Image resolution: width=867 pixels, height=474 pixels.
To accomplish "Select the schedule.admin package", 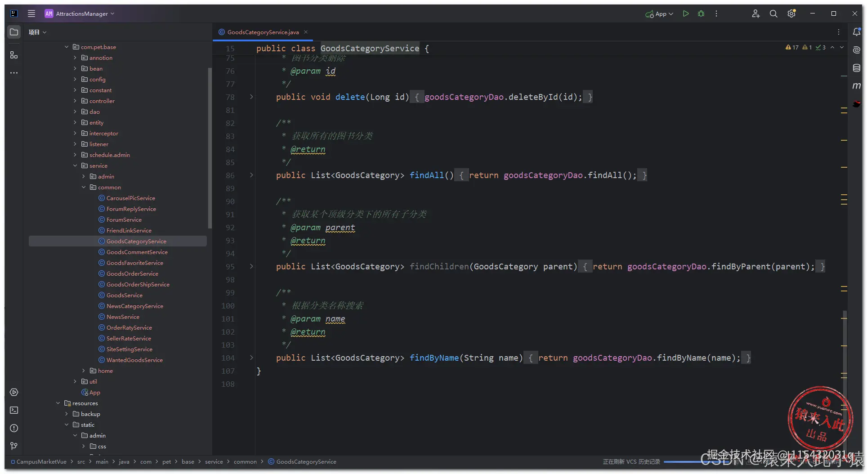I will click(x=109, y=155).
